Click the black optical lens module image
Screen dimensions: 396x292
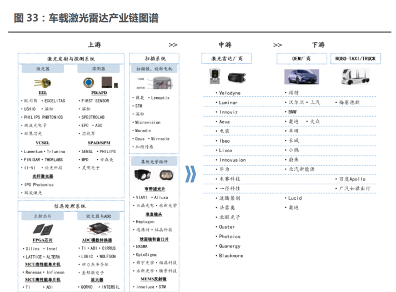(x=142, y=174)
